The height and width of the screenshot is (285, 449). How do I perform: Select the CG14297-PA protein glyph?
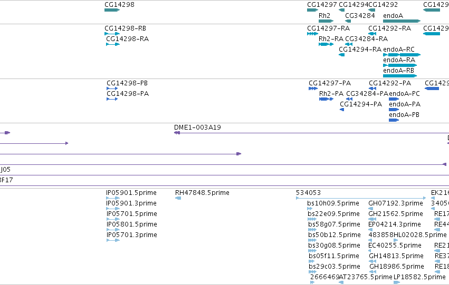313,89
